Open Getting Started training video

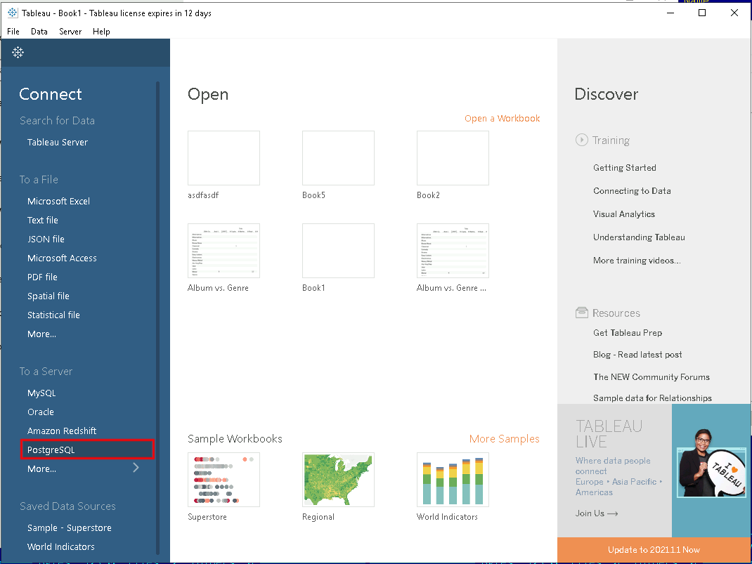click(x=624, y=168)
